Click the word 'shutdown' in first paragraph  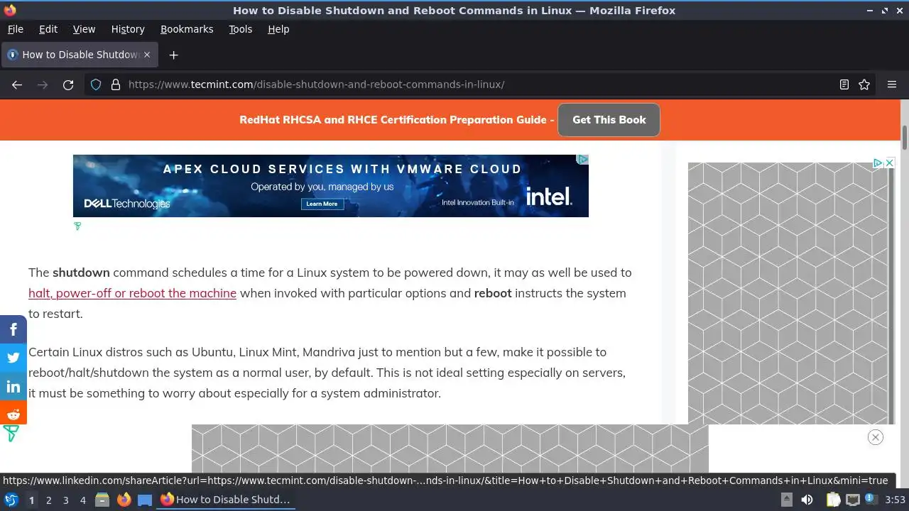(81, 273)
